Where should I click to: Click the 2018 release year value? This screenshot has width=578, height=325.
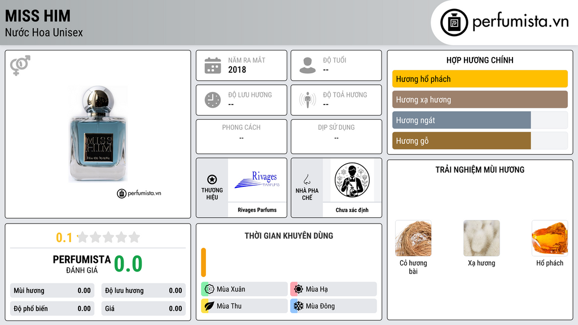(x=237, y=69)
